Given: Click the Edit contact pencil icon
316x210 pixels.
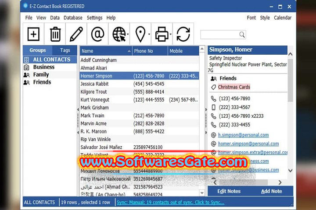Looking at the screenshot, I should [76, 34].
